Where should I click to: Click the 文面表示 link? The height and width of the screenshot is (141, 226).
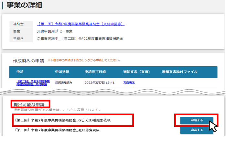(x=129, y=82)
